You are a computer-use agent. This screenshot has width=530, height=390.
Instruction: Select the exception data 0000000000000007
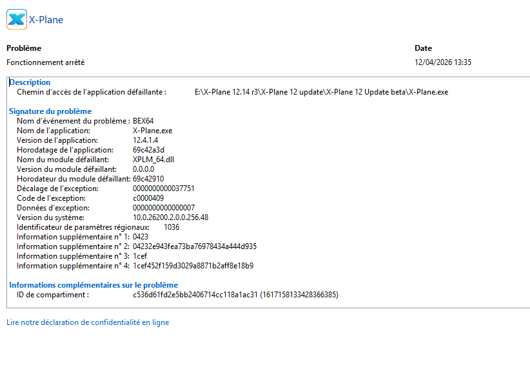click(x=164, y=208)
